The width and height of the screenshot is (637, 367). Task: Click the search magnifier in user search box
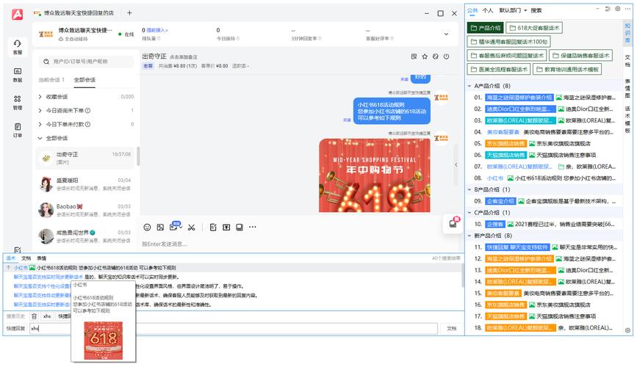47,62
